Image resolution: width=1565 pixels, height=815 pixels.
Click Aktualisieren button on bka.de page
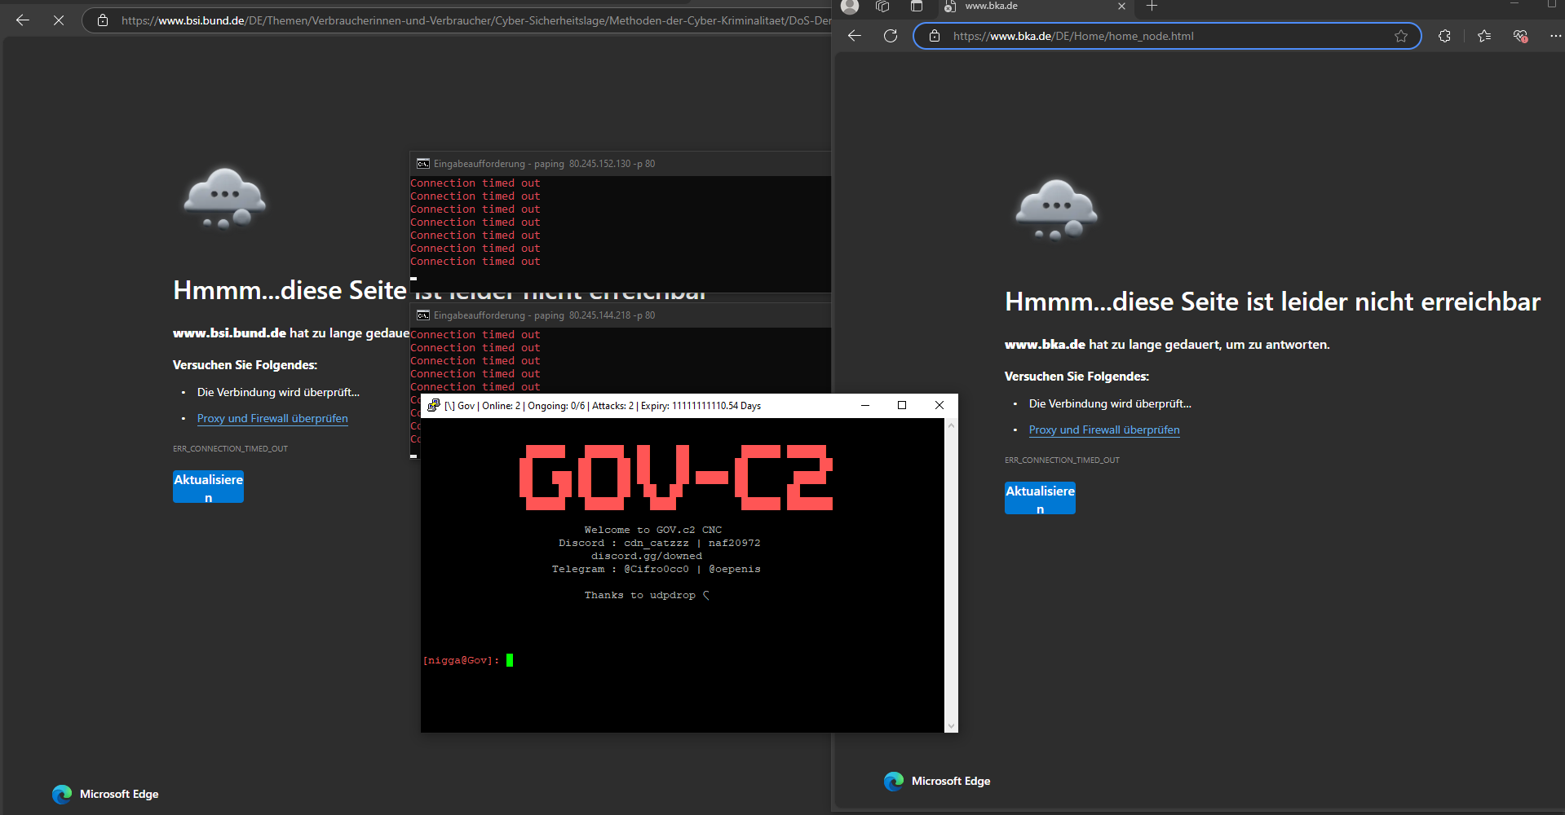(x=1040, y=498)
